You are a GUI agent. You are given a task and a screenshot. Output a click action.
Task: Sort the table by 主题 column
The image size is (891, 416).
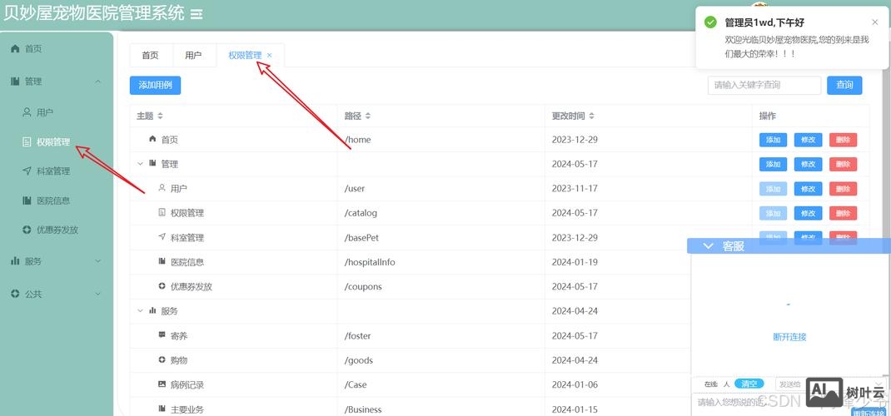click(161, 116)
